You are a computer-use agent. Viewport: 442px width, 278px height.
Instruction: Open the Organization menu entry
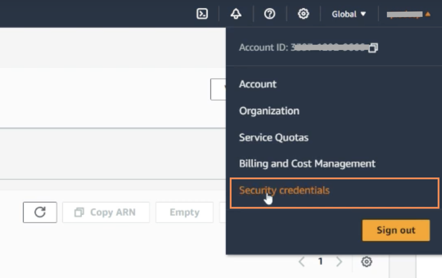point(269,111)
